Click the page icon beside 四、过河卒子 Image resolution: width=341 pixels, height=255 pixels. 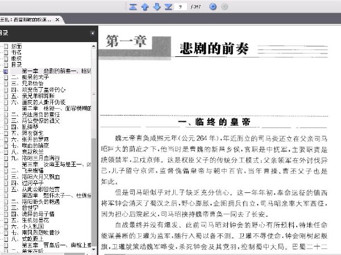pyautogui.click(x=6, y=183)
